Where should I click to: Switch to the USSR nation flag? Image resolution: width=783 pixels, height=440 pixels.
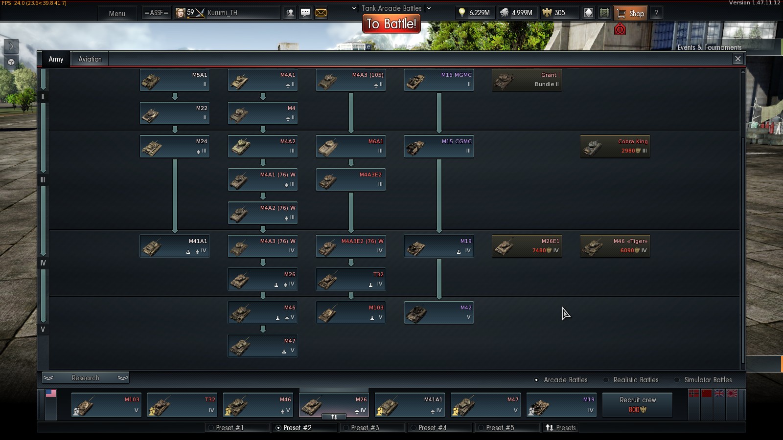click(707, 394)
